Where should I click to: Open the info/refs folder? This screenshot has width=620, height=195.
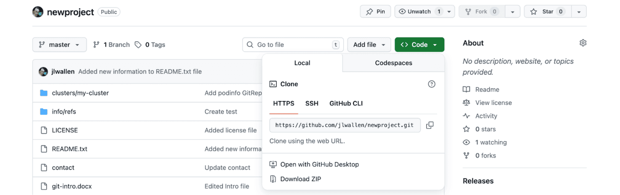64,112
